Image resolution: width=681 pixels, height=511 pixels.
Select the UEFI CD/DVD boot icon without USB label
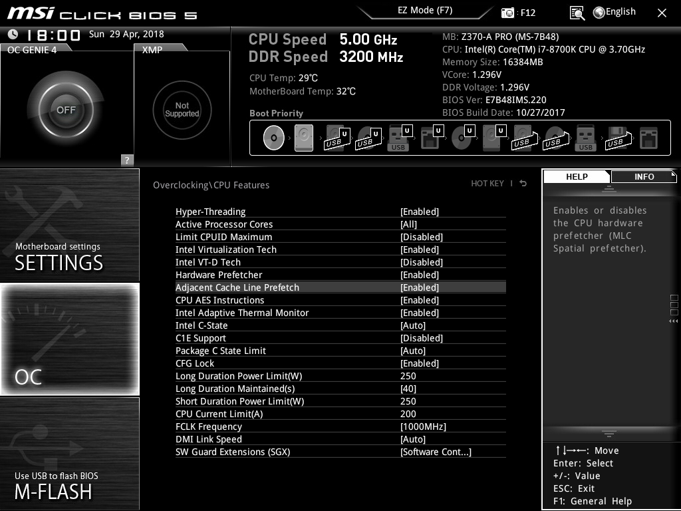[463, 138]
